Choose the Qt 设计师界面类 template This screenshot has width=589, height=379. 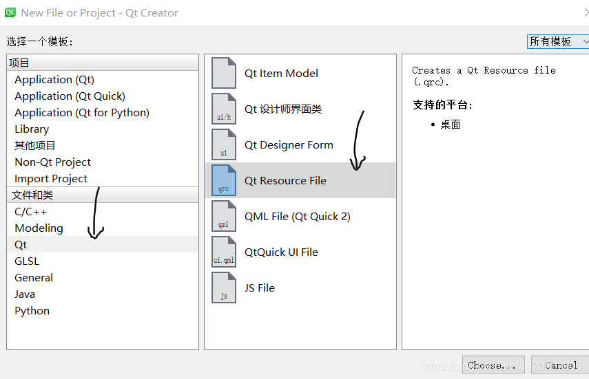point(300,109)
